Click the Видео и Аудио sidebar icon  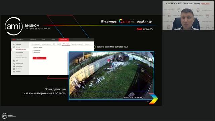14,64
